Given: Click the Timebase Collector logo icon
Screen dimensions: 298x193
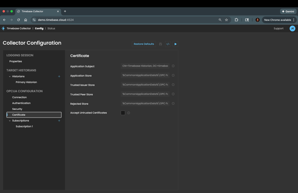Looking at the screenshot, I should click(x=3, y=28).
